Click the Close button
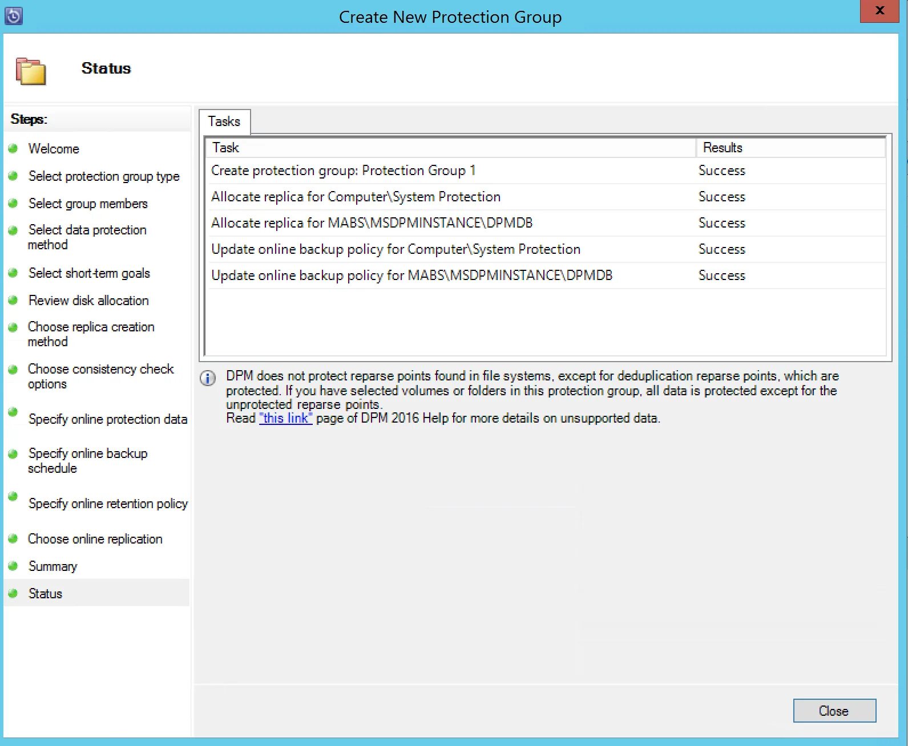This screenshot has height=746, width=908. click(834, 711)
